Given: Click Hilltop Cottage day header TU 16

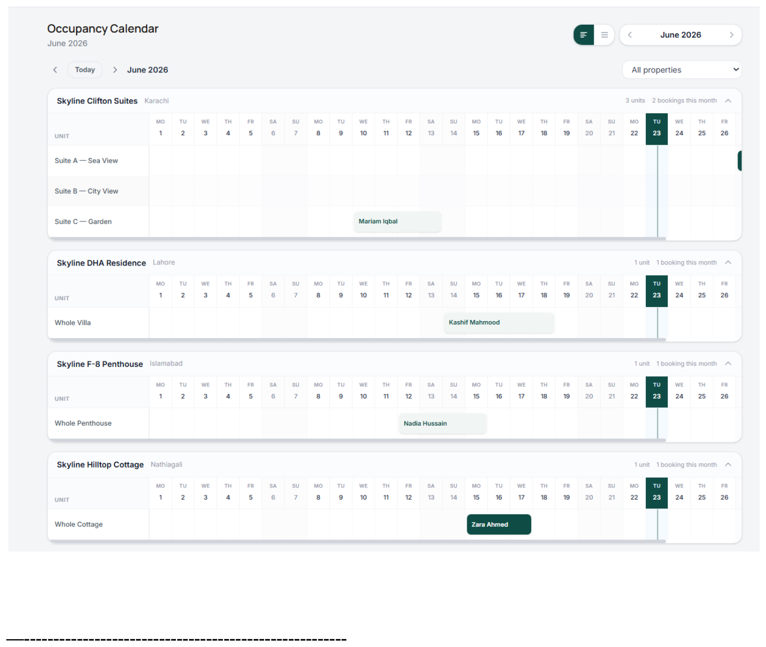Looking at the screenshot, I should click(499, 492).
